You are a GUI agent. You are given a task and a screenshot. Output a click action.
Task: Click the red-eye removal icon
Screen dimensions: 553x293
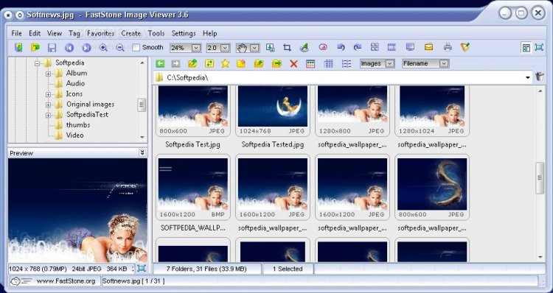pos(323,47)
